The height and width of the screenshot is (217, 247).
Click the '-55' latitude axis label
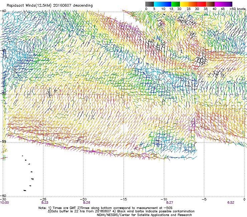[3, 141]
